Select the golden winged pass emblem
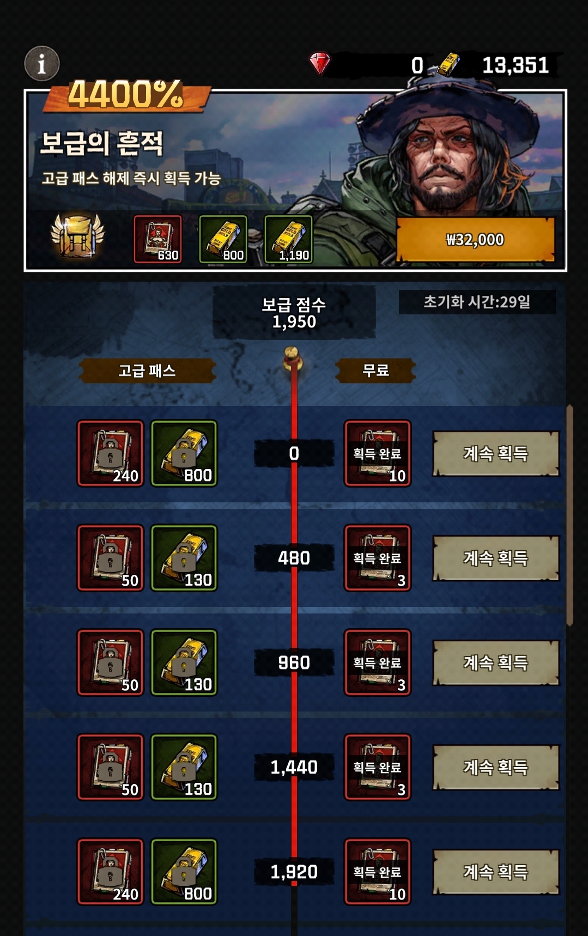The width and height of the screenshot is (588, 936). point(77,236)
